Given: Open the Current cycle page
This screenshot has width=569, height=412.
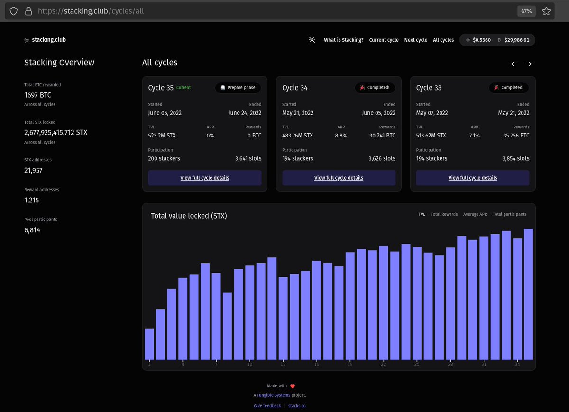Looking at the screenshot, I should pyautogui.click(x=384, y=40).
